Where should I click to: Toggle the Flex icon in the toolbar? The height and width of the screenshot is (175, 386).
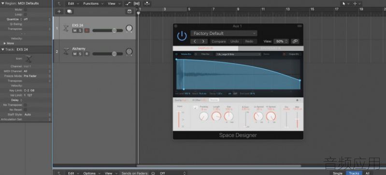click(137, 4)
